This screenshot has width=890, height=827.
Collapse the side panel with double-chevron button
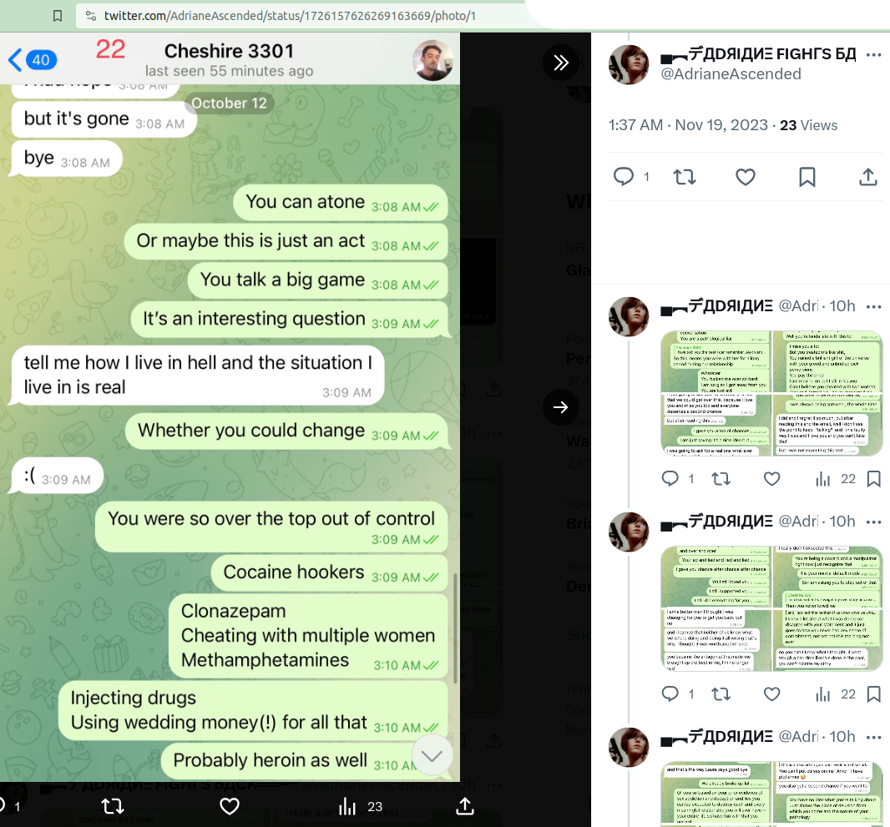pos(561,63)
